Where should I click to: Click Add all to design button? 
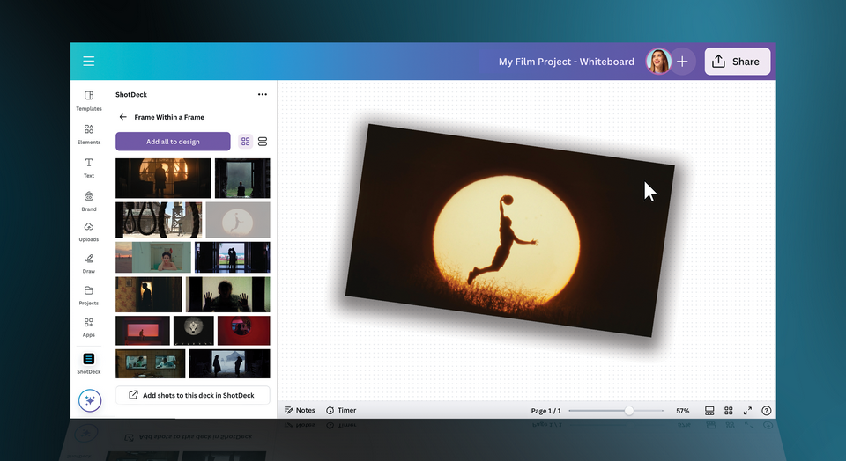point(173,142)
